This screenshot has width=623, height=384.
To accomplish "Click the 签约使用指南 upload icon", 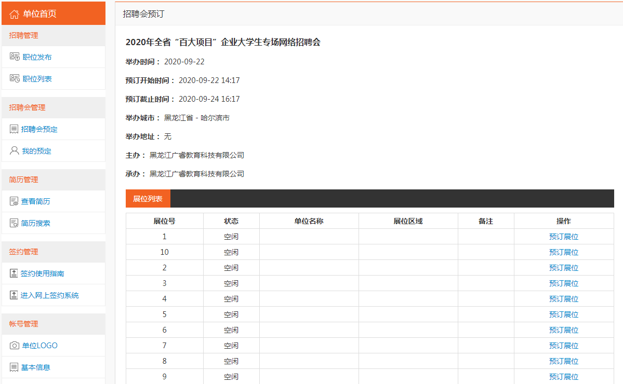I will click(x=14, y=273).
